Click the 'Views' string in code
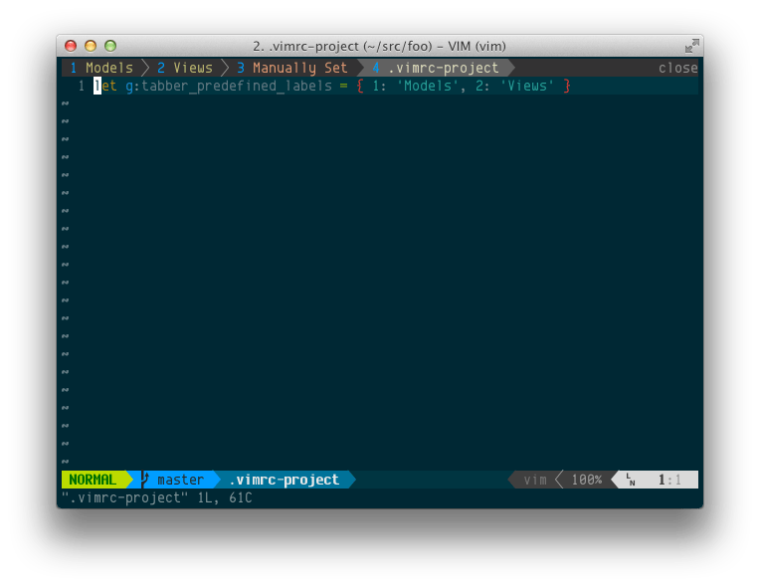This screenshot has width=760, height=587. click(527, 86)
